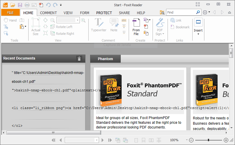
Task: Go to the first page
Action: click(x=53, y=140)
